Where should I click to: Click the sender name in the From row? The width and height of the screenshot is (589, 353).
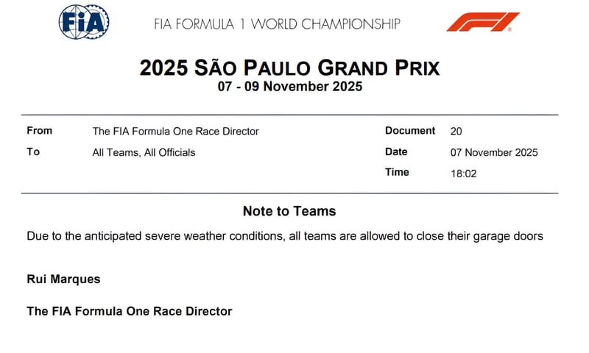tap(175, 132)
